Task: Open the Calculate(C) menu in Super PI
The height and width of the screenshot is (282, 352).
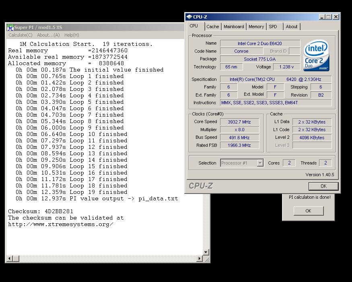Action: [x=21, y=35]
